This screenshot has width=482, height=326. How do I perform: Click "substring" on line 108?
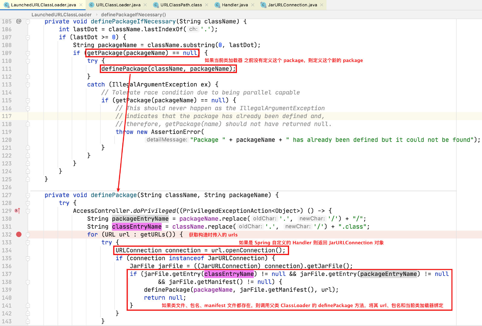coord(199,45)
